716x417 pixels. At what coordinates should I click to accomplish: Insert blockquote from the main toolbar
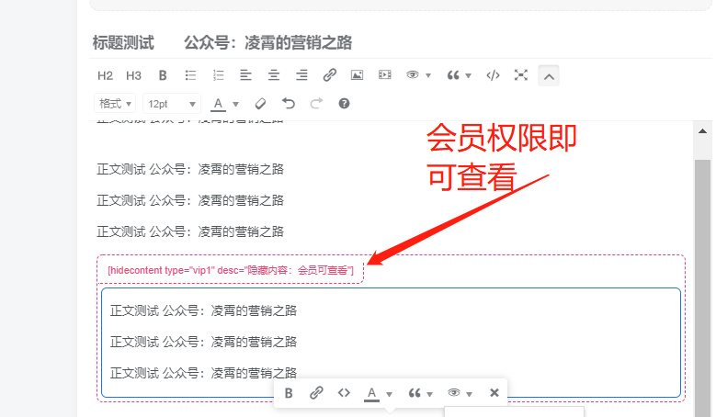coord(452,75)
